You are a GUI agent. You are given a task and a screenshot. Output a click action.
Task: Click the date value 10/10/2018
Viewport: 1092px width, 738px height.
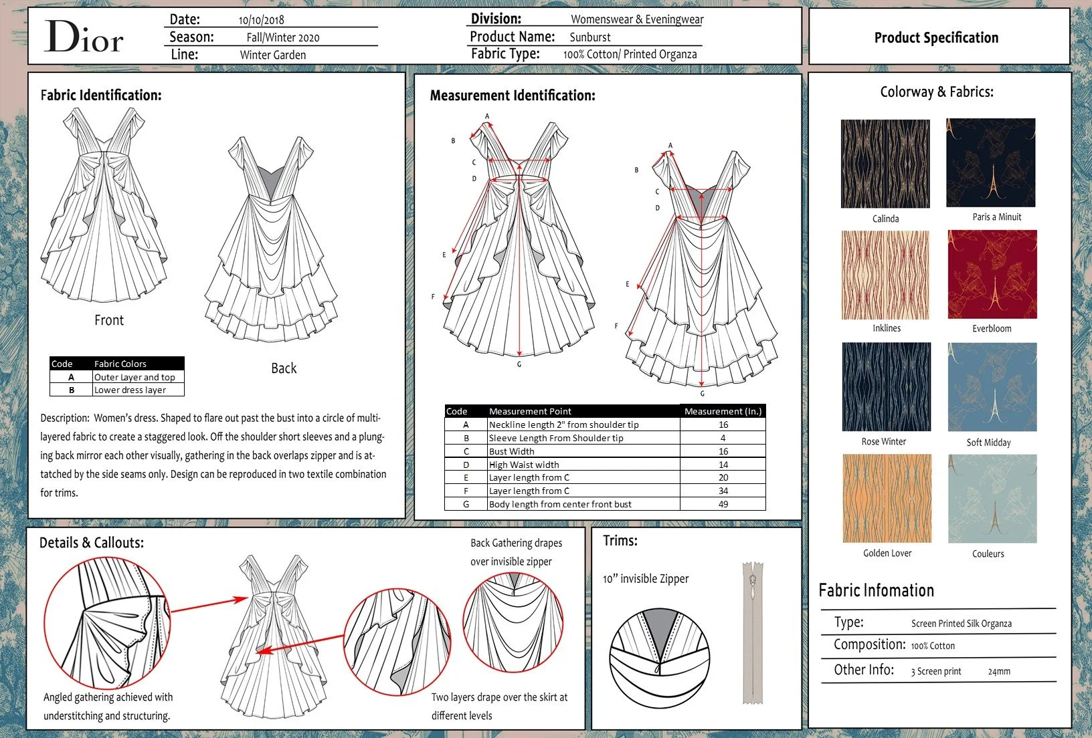(262, 20)
